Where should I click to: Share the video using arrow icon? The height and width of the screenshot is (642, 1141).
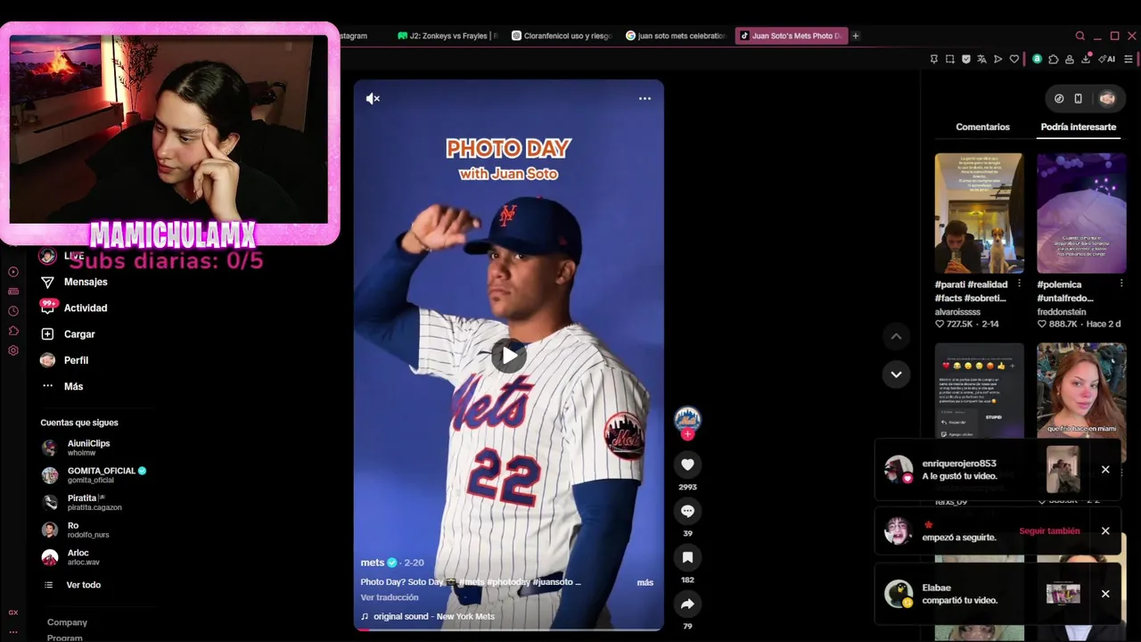pyautogui.click(x=687, y=604)
